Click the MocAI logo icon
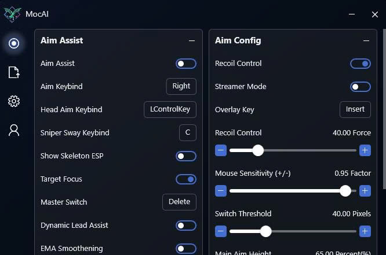This screenshot has width=386, height=255. point(12,14)
